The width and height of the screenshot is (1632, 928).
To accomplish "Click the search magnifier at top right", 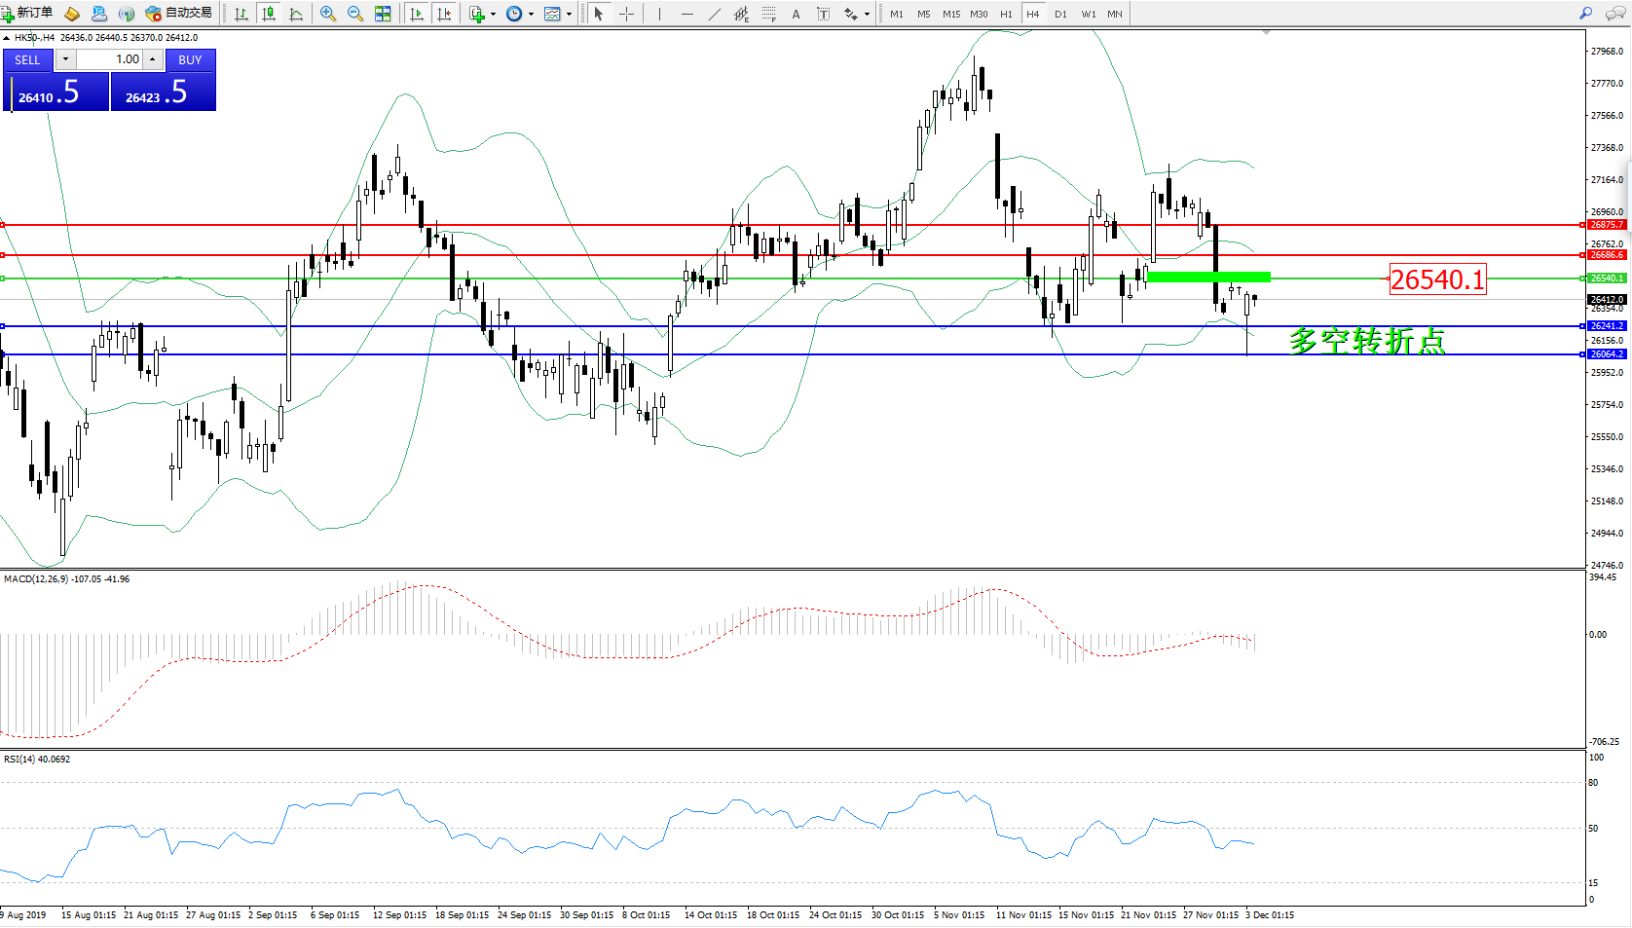I will (1586, 14).
